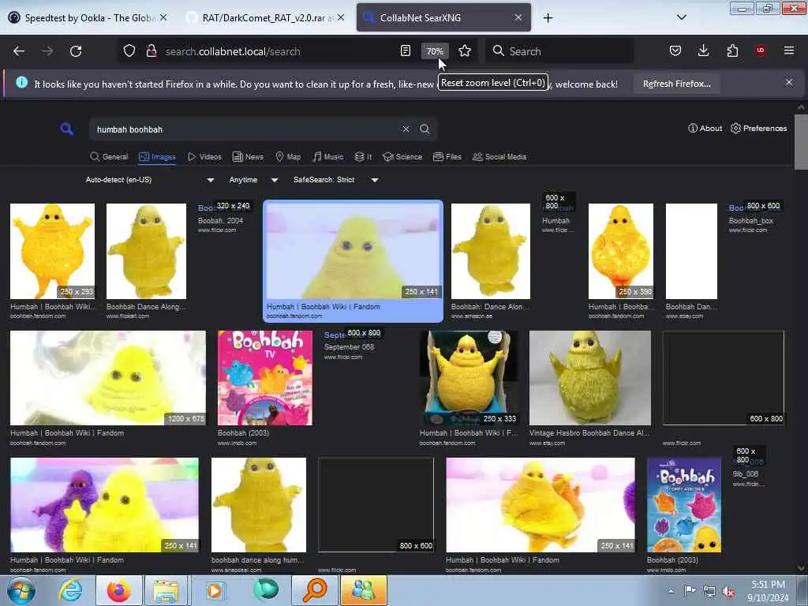The image size is (808, 606).
Task: Click muted volume tray icon
Action: tap(728, 592)
